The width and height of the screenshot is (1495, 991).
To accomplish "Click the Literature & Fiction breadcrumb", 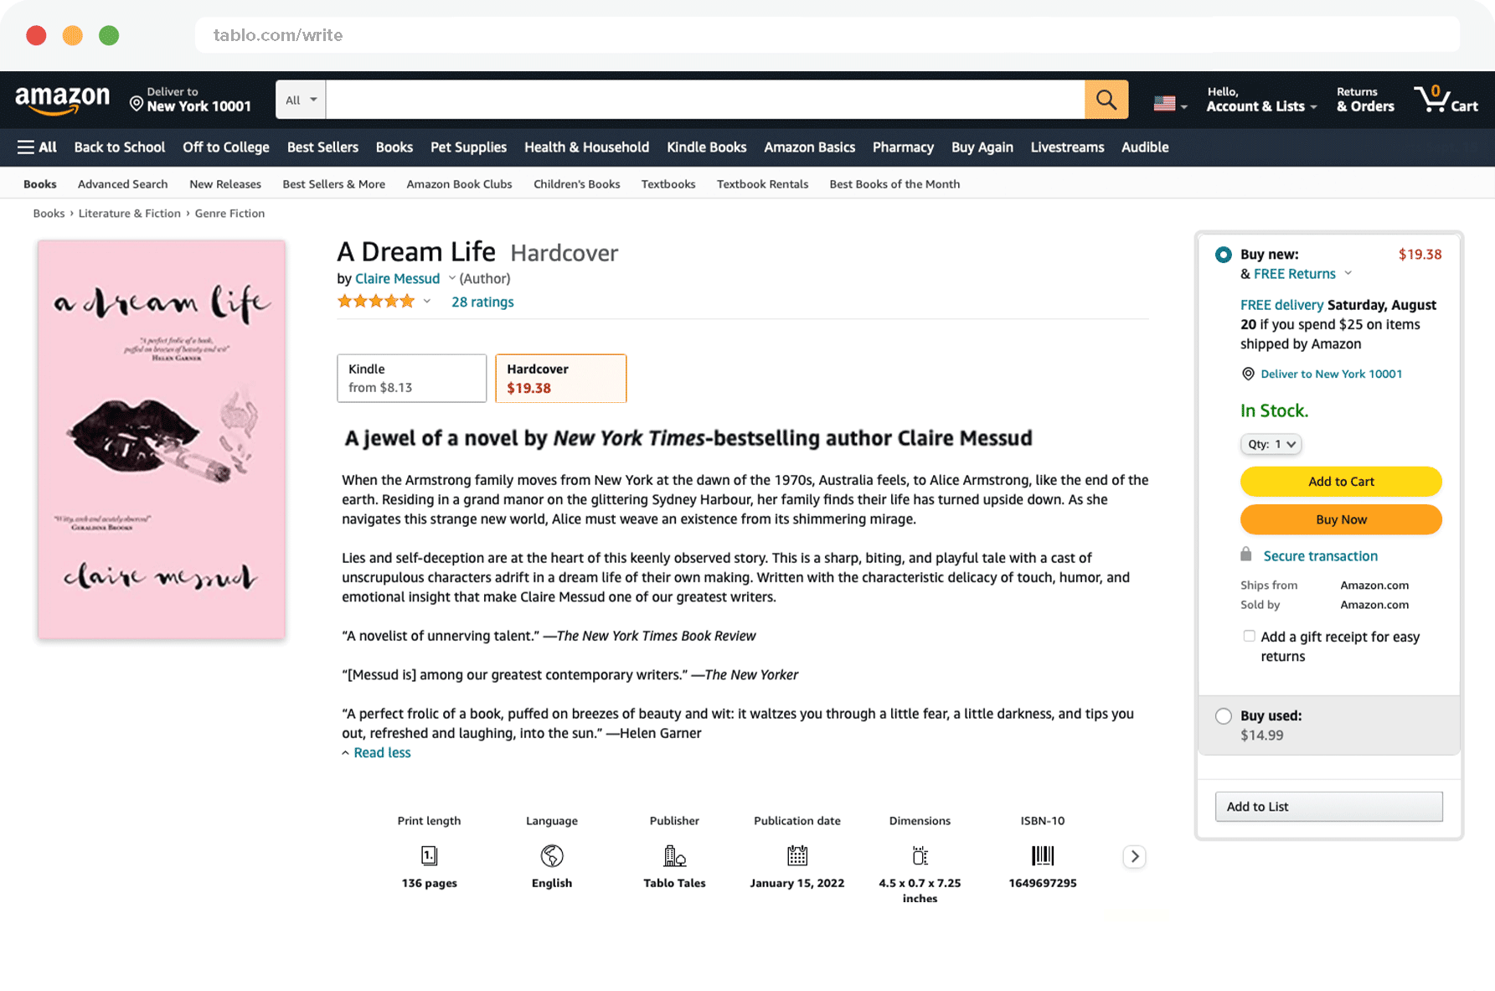I will (x=130, y=214).
